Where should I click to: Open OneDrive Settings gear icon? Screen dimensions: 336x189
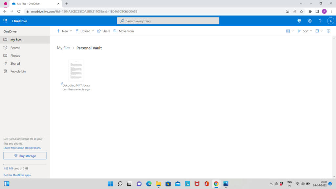309,21
